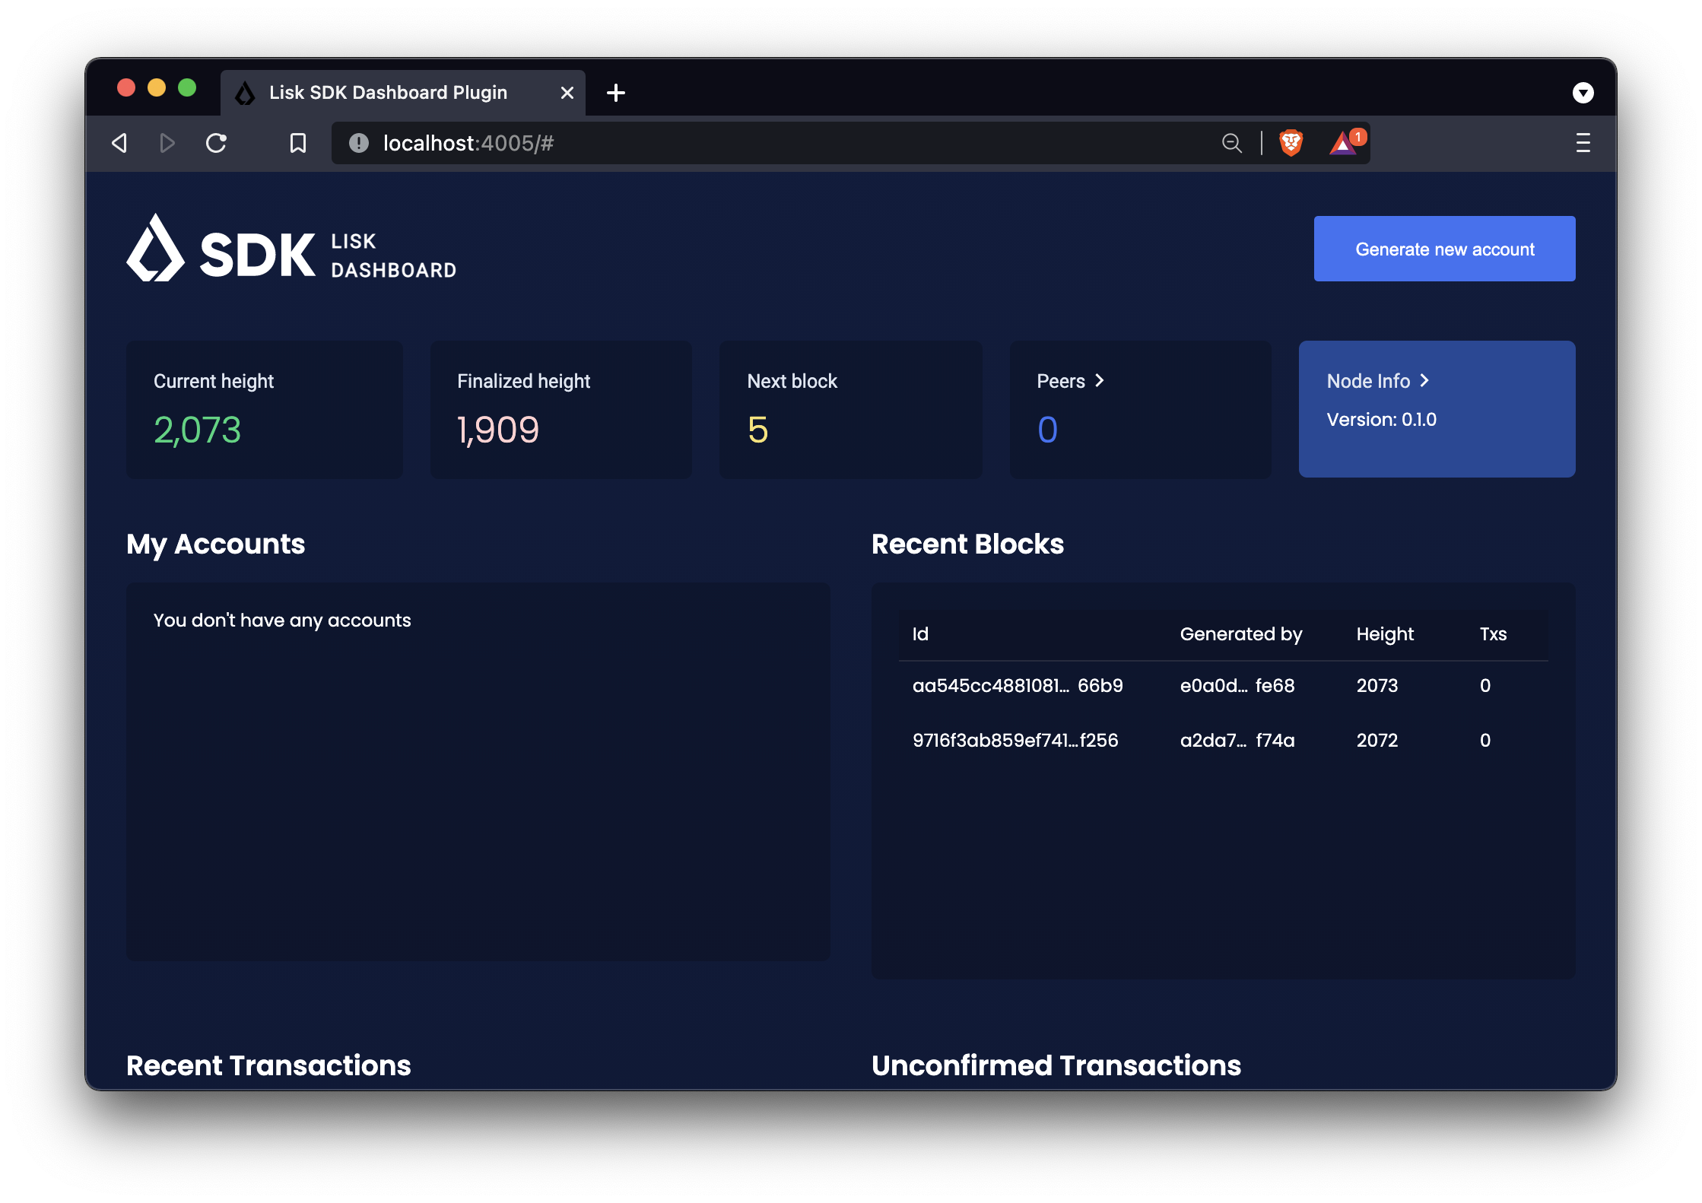The height and width of the screenshot is (1203, 1702).
Task: Expand Peers with its chevron arrow
Action: point(1100,381)
